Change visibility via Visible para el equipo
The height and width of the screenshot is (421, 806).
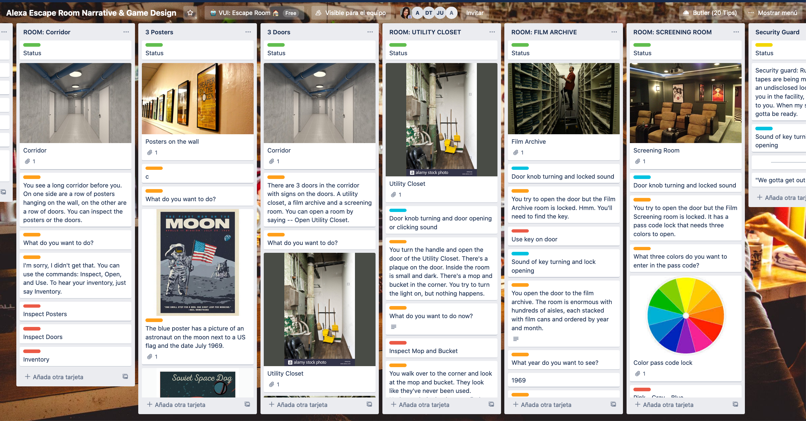351,13
